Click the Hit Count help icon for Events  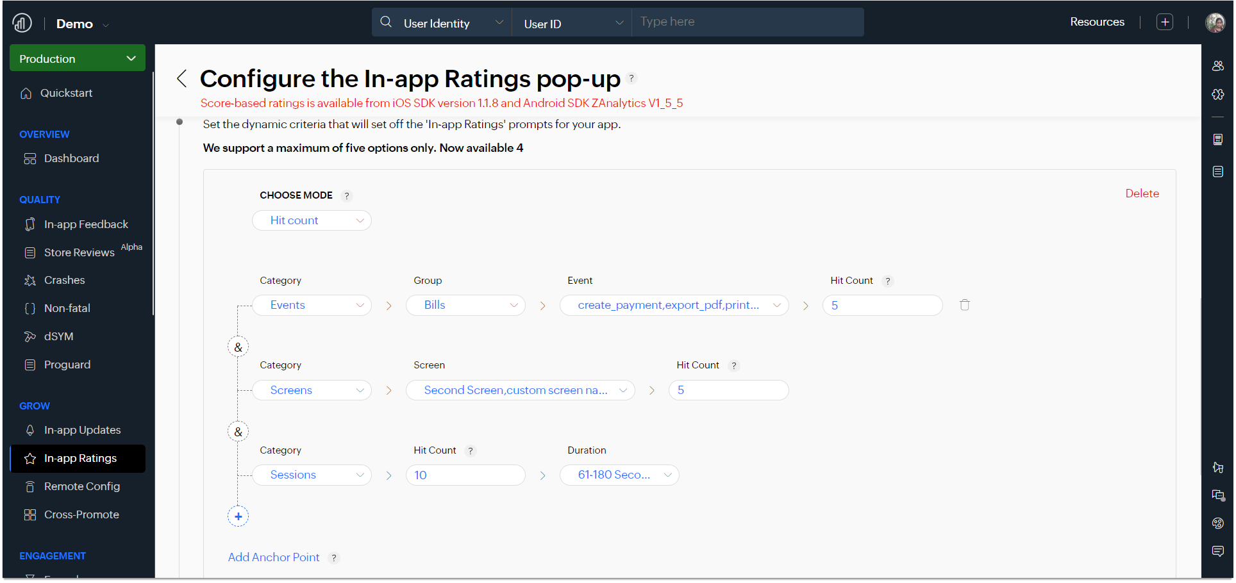(888, 281)
